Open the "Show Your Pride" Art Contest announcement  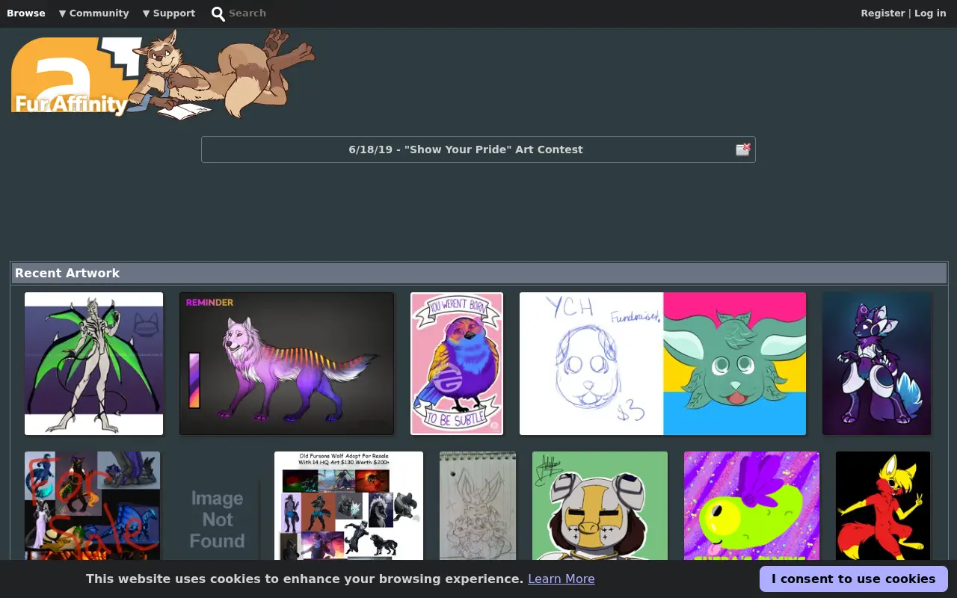466,149
